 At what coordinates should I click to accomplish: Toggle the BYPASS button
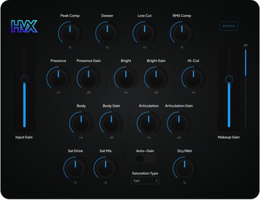point(229,26)
